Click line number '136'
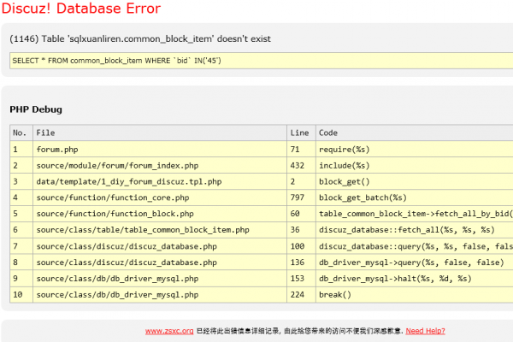The image size is (513, 342). point(301,262)
